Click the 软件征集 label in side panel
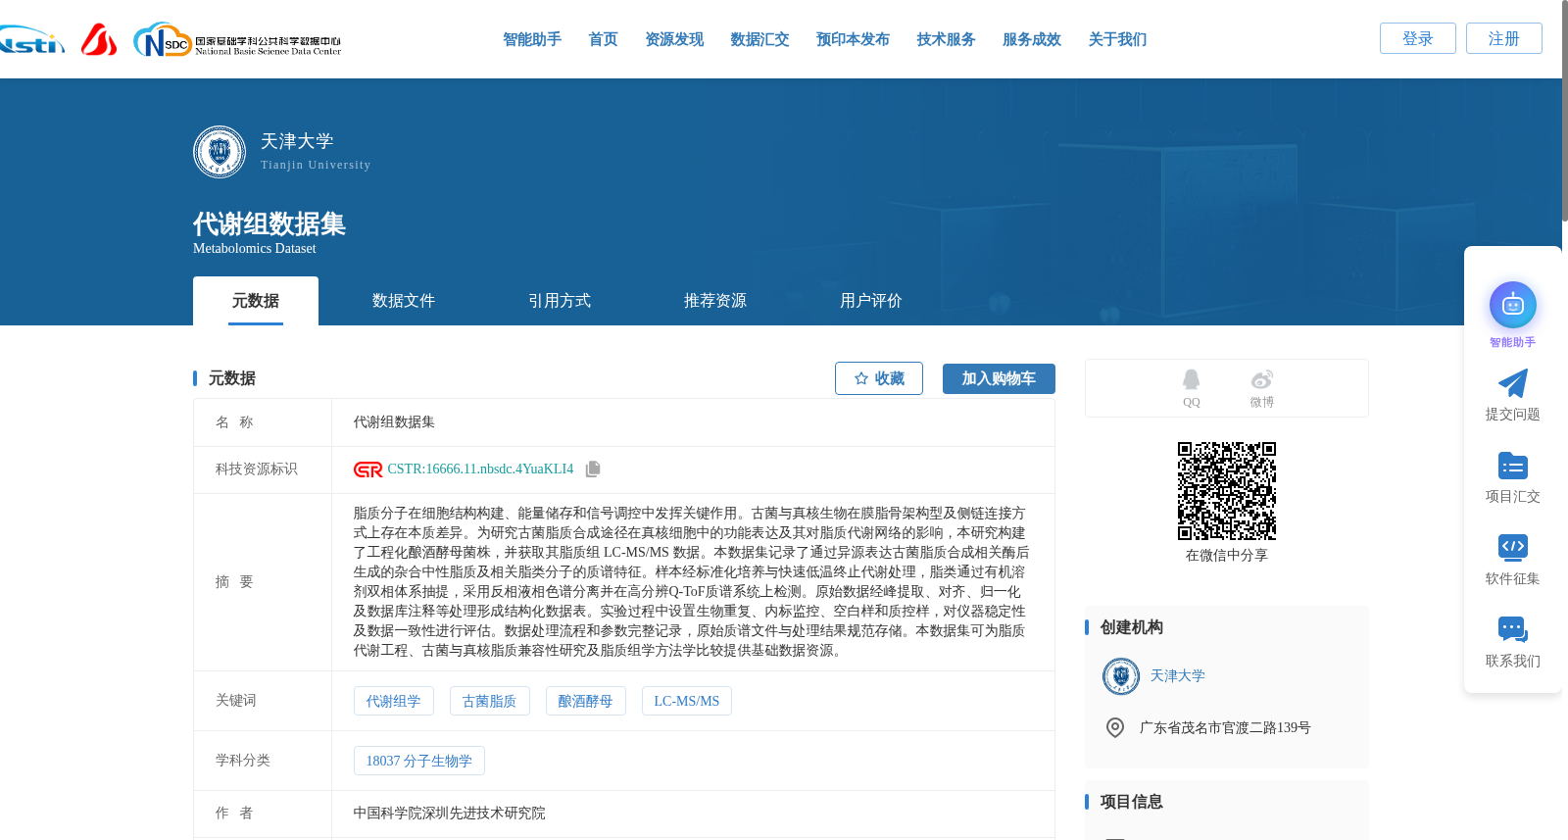The height and width of the screenshot is (840, 1568). 1513,579
